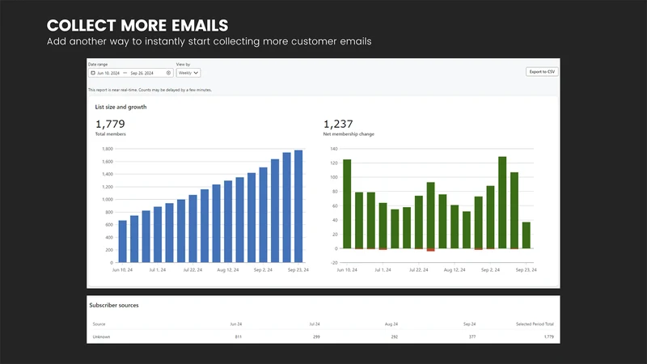Click the 377 value in Unknown row
This screenshot has width=647, height=364.
(472, 336)
